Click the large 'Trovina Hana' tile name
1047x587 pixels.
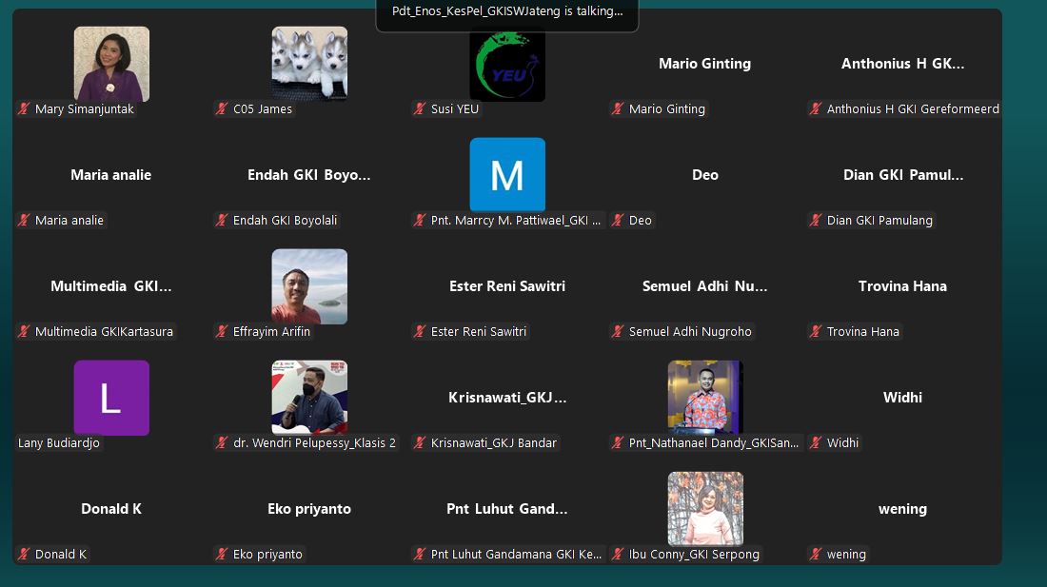[x=902, y=286]
